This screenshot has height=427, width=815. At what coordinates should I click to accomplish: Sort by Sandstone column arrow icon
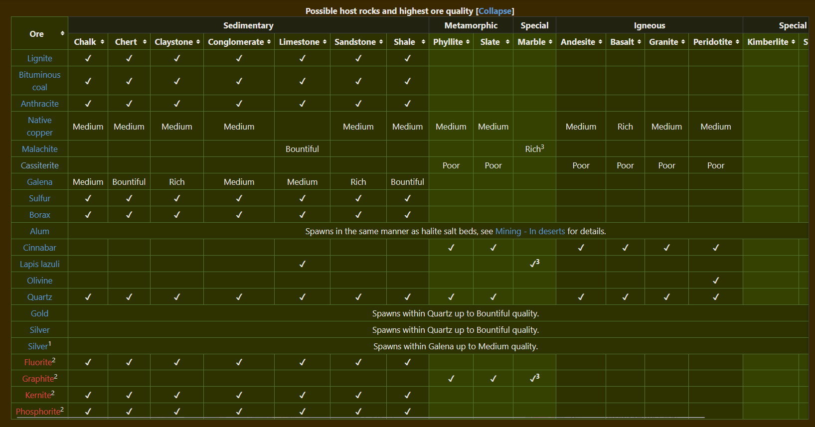[381, 42]
